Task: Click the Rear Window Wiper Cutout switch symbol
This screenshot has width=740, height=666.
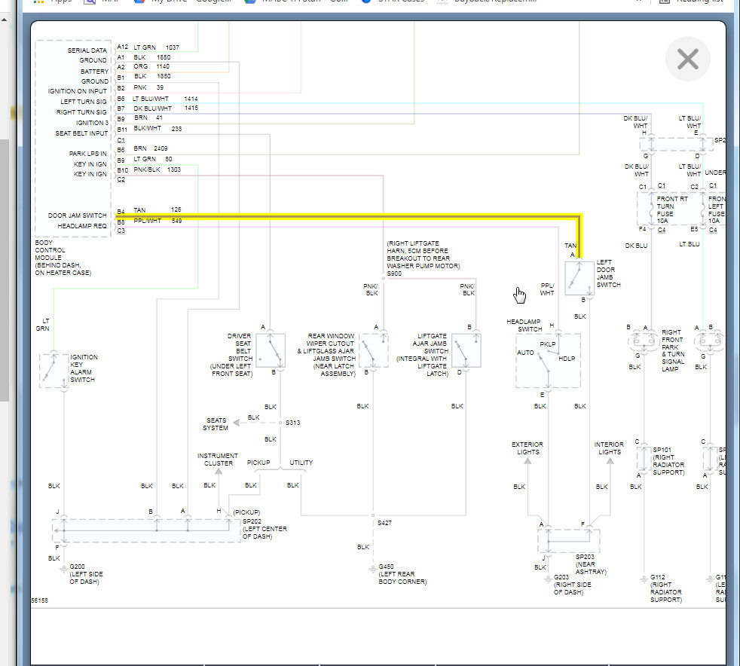Action: coord(373,350)
